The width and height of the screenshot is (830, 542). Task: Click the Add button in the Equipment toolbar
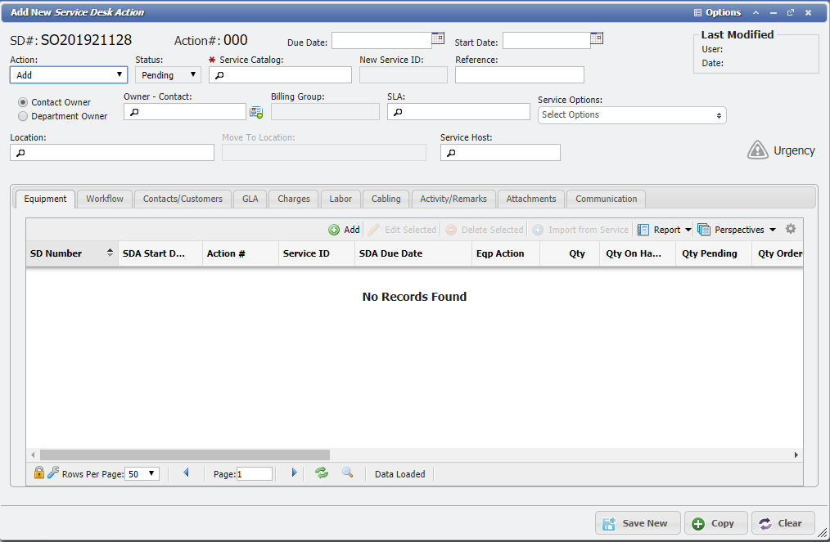click(344, 230)
